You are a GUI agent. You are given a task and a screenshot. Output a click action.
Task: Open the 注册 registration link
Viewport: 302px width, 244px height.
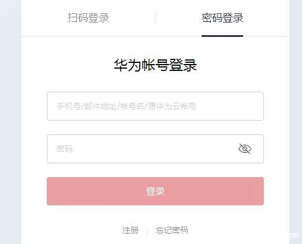click(131, 230)
